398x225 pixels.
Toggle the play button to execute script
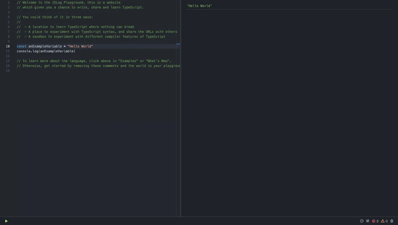(x=7, y=221)
